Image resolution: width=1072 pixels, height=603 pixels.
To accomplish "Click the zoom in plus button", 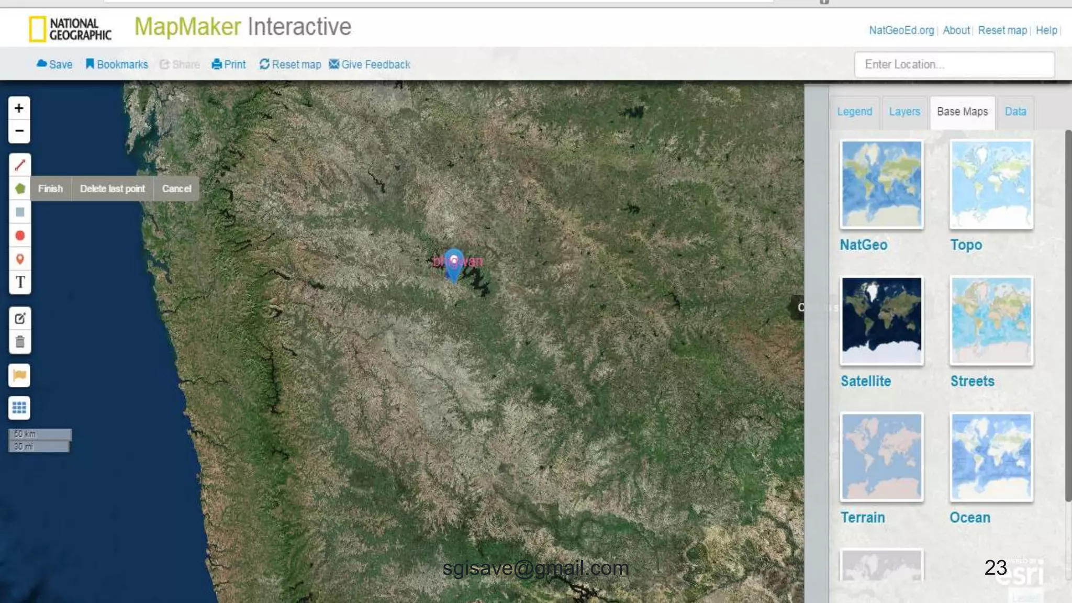I will 19,108.
